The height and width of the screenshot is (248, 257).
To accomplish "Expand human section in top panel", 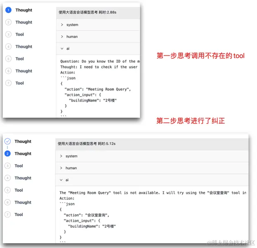I will pyautogui.click(x=98, y=37).
